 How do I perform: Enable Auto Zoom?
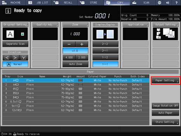point(75,64)
